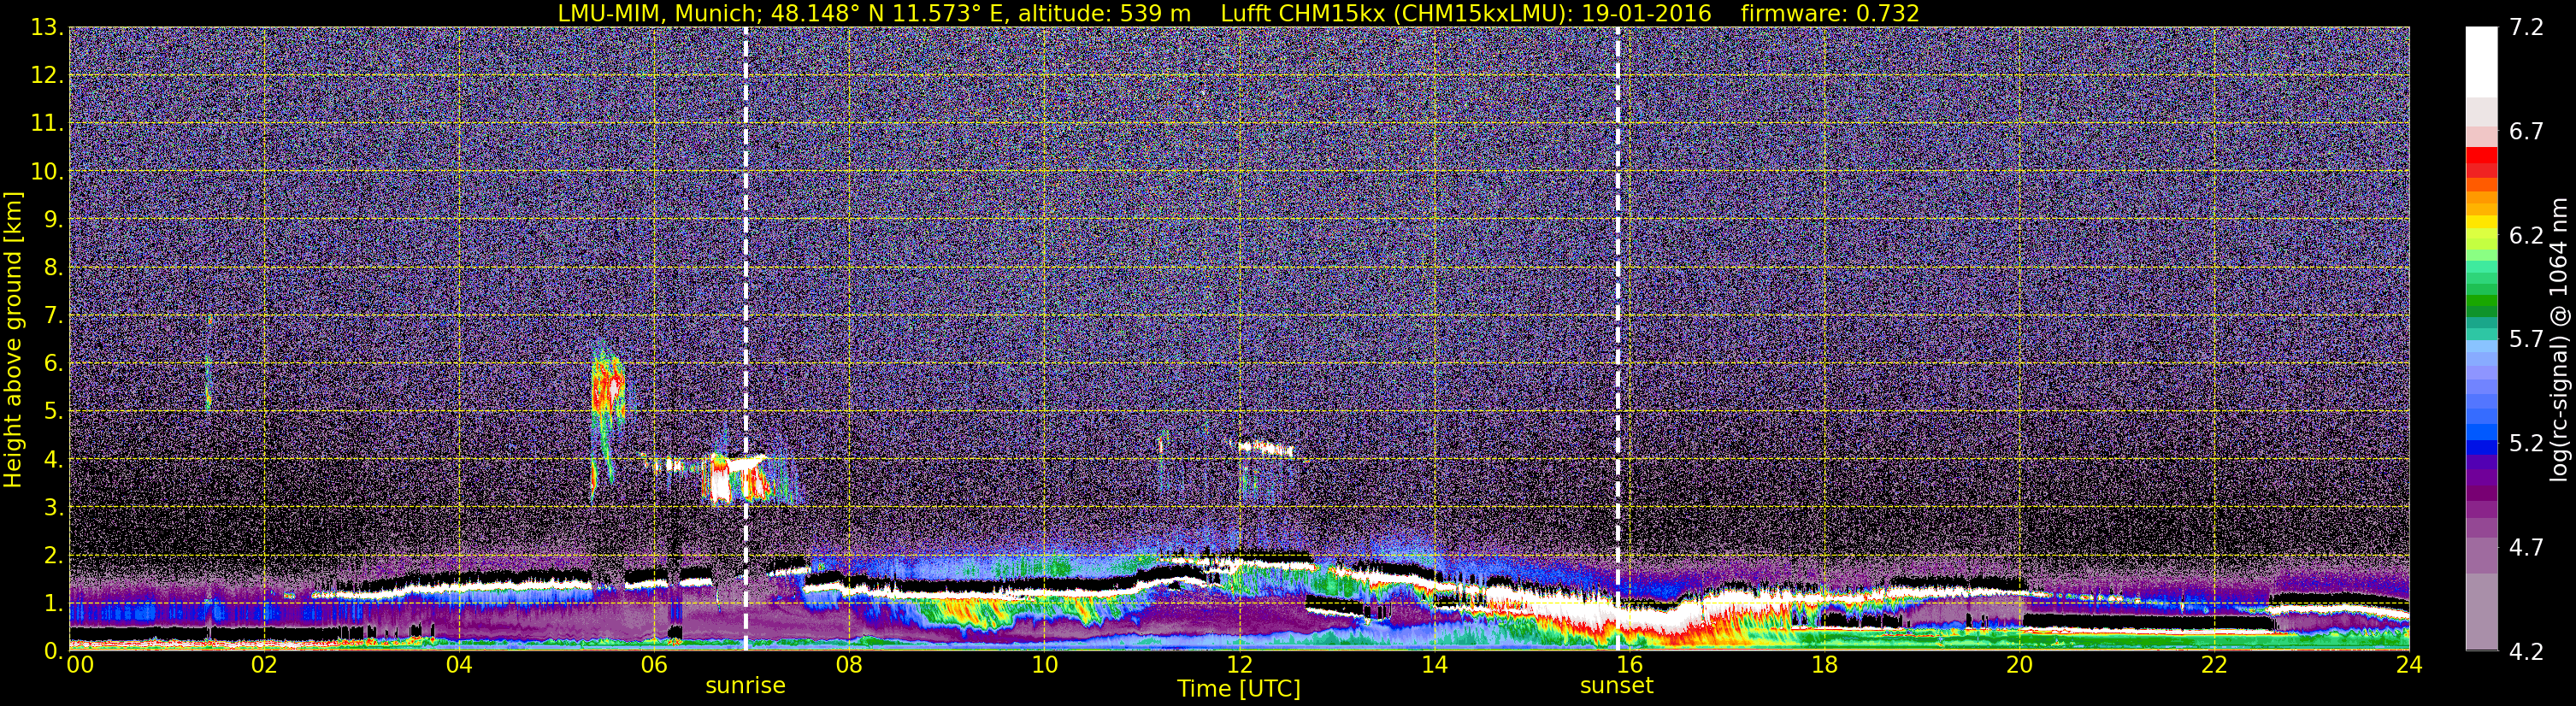Viewport: 2576px width, 706px height.
Task: Click the height axis tick '7.'
Action: 52,316
